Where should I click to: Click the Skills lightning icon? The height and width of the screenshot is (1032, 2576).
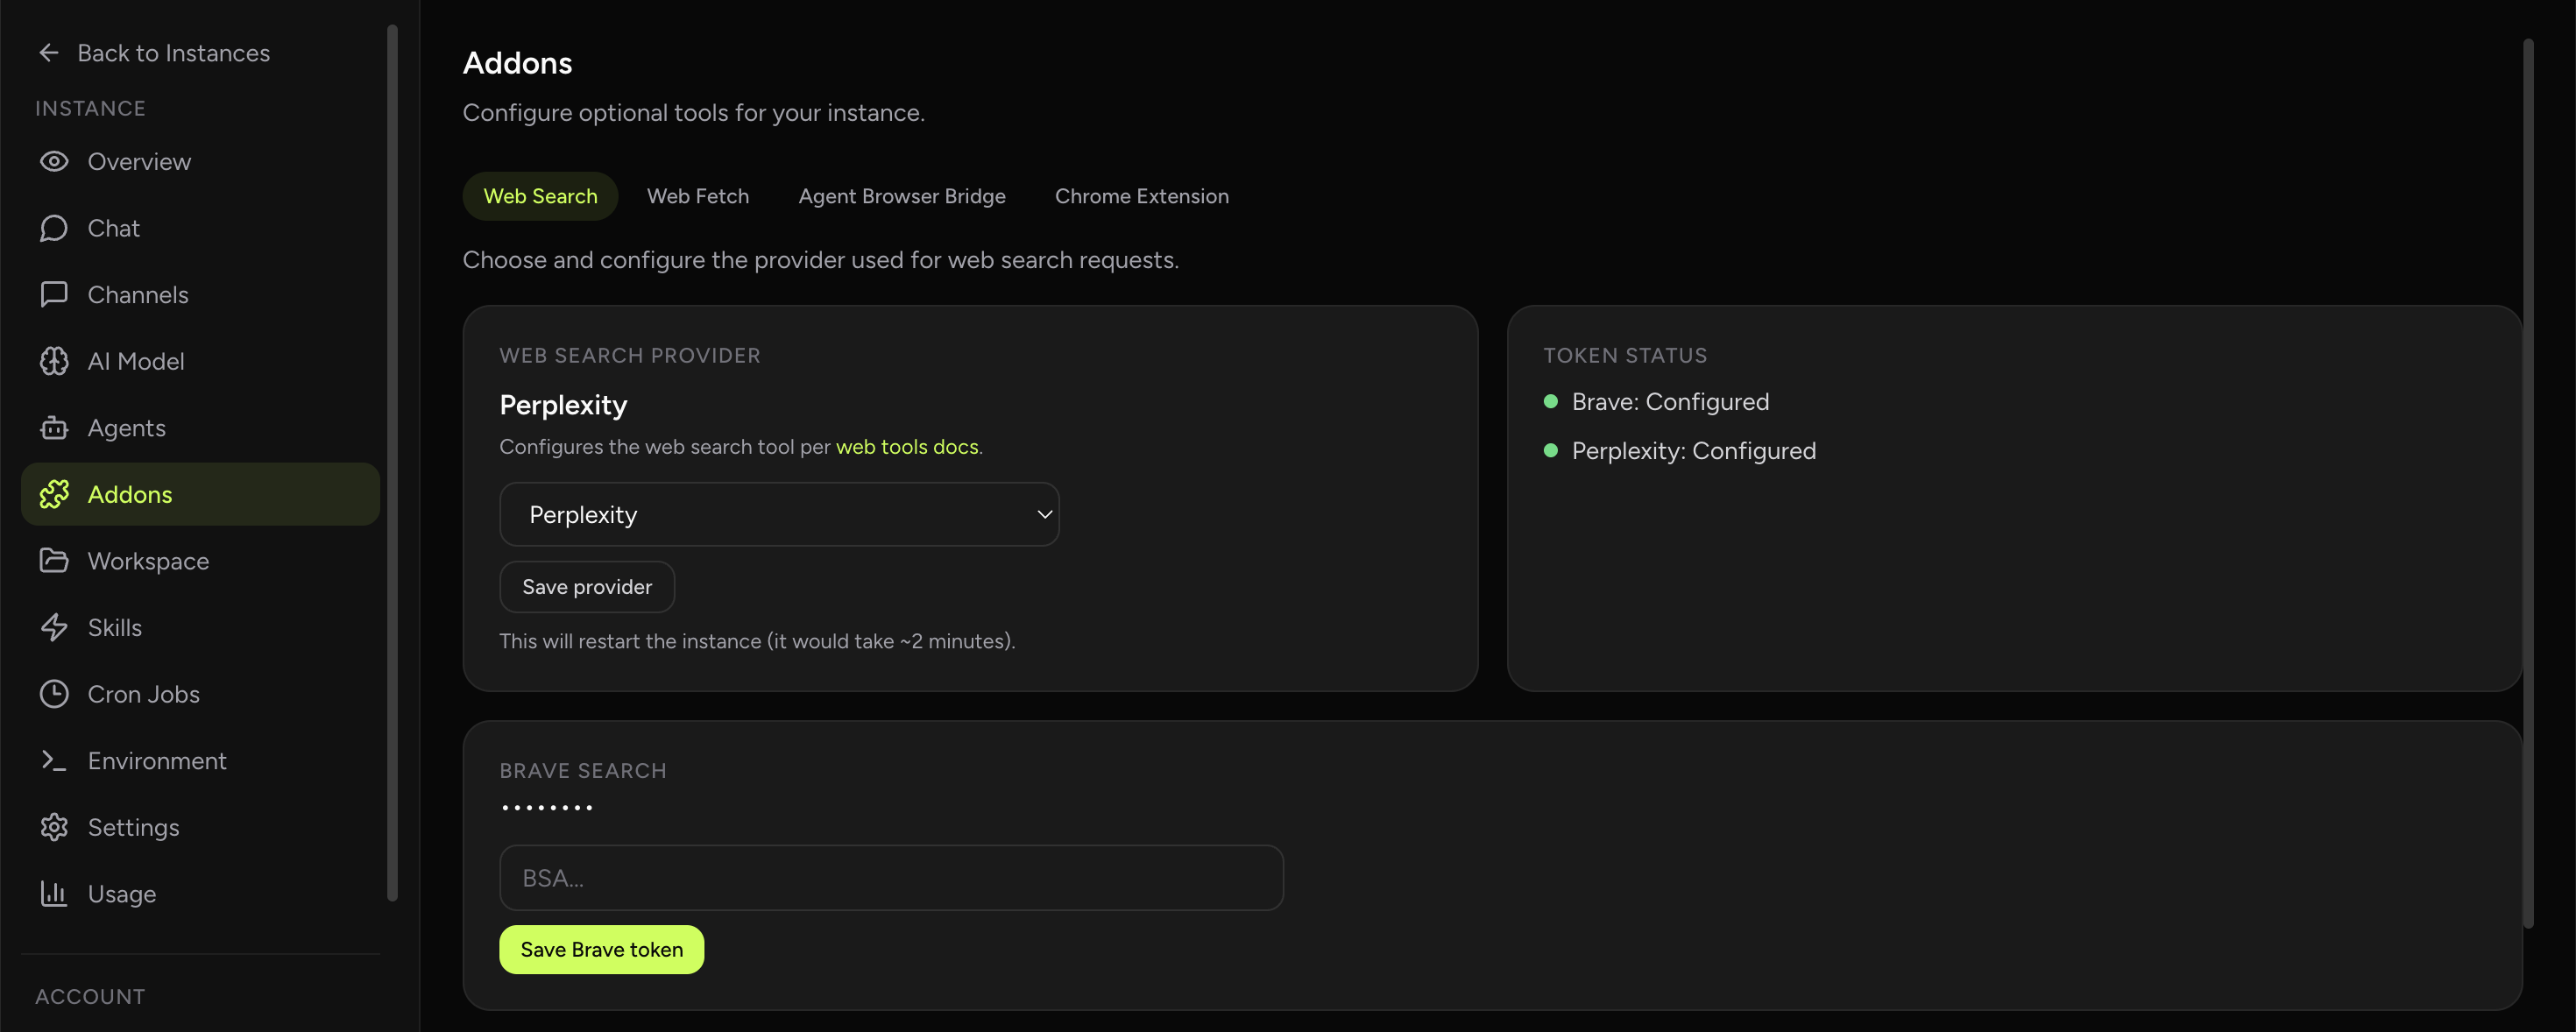click(x=54, y=627)
